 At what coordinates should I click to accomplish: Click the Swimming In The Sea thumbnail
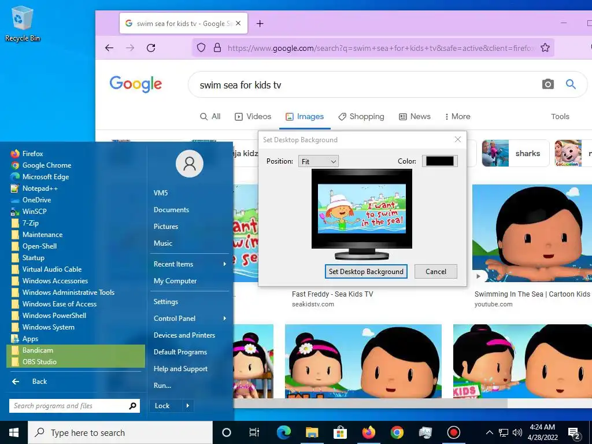(x=532, y=233)
